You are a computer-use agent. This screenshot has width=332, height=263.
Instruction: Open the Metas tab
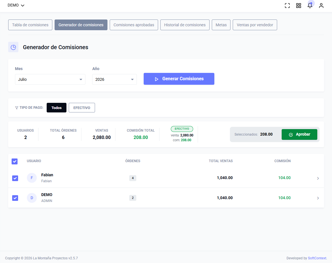coord(221,25)
